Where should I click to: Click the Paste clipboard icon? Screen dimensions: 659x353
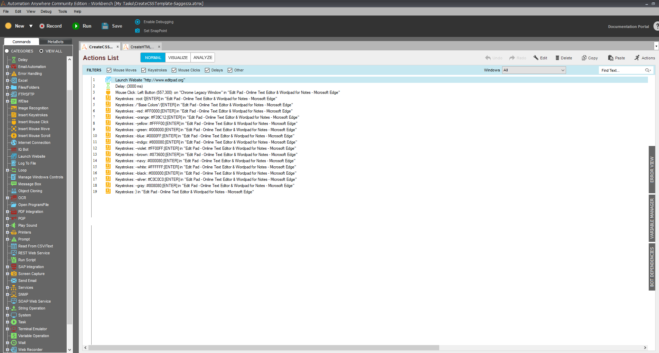pyautogui.click(x=611, y=58)
